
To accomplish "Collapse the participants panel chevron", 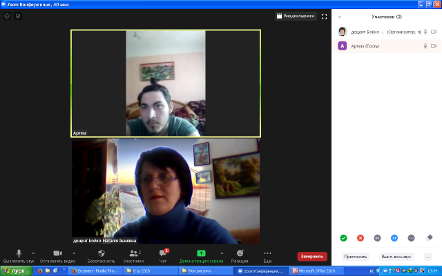I will click(340, 17).
